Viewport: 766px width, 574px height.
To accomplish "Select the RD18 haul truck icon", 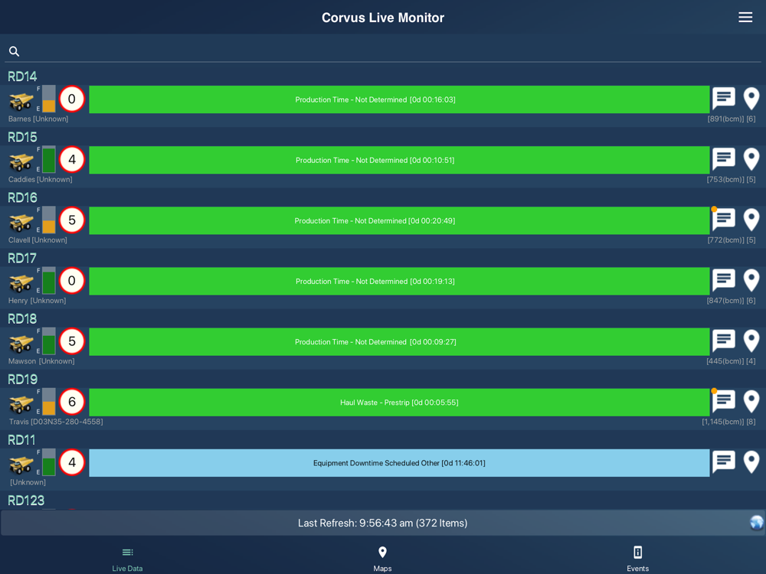I will pos(21,343).
